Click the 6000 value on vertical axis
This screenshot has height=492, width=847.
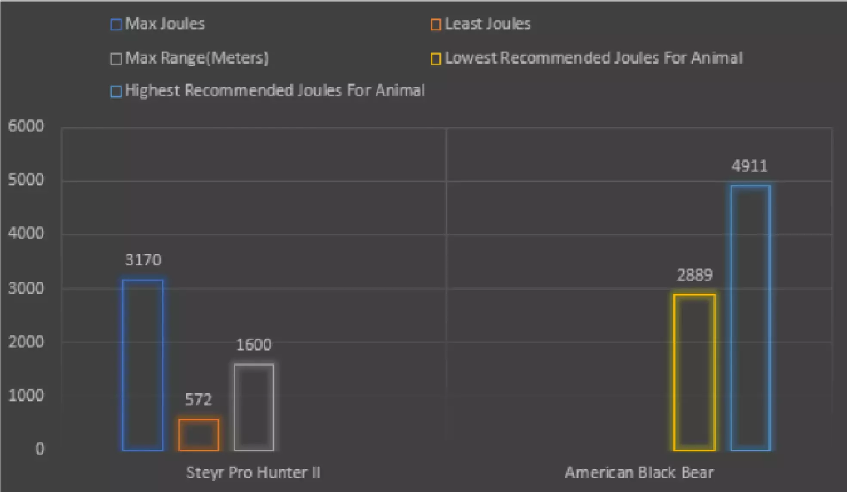(x=26, y=126)
